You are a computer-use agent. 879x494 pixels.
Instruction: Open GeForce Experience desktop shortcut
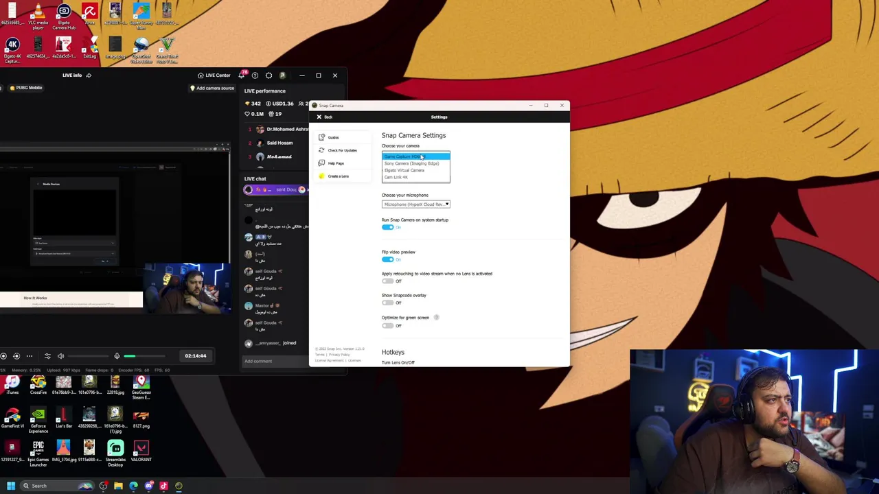(38, 421)
